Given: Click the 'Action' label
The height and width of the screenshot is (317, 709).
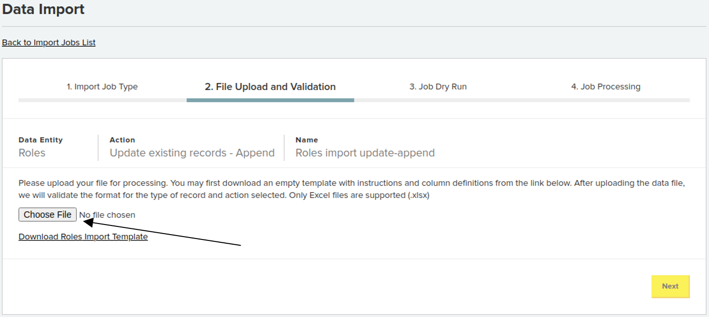Looking at the screenshot, I should [122, 140].
